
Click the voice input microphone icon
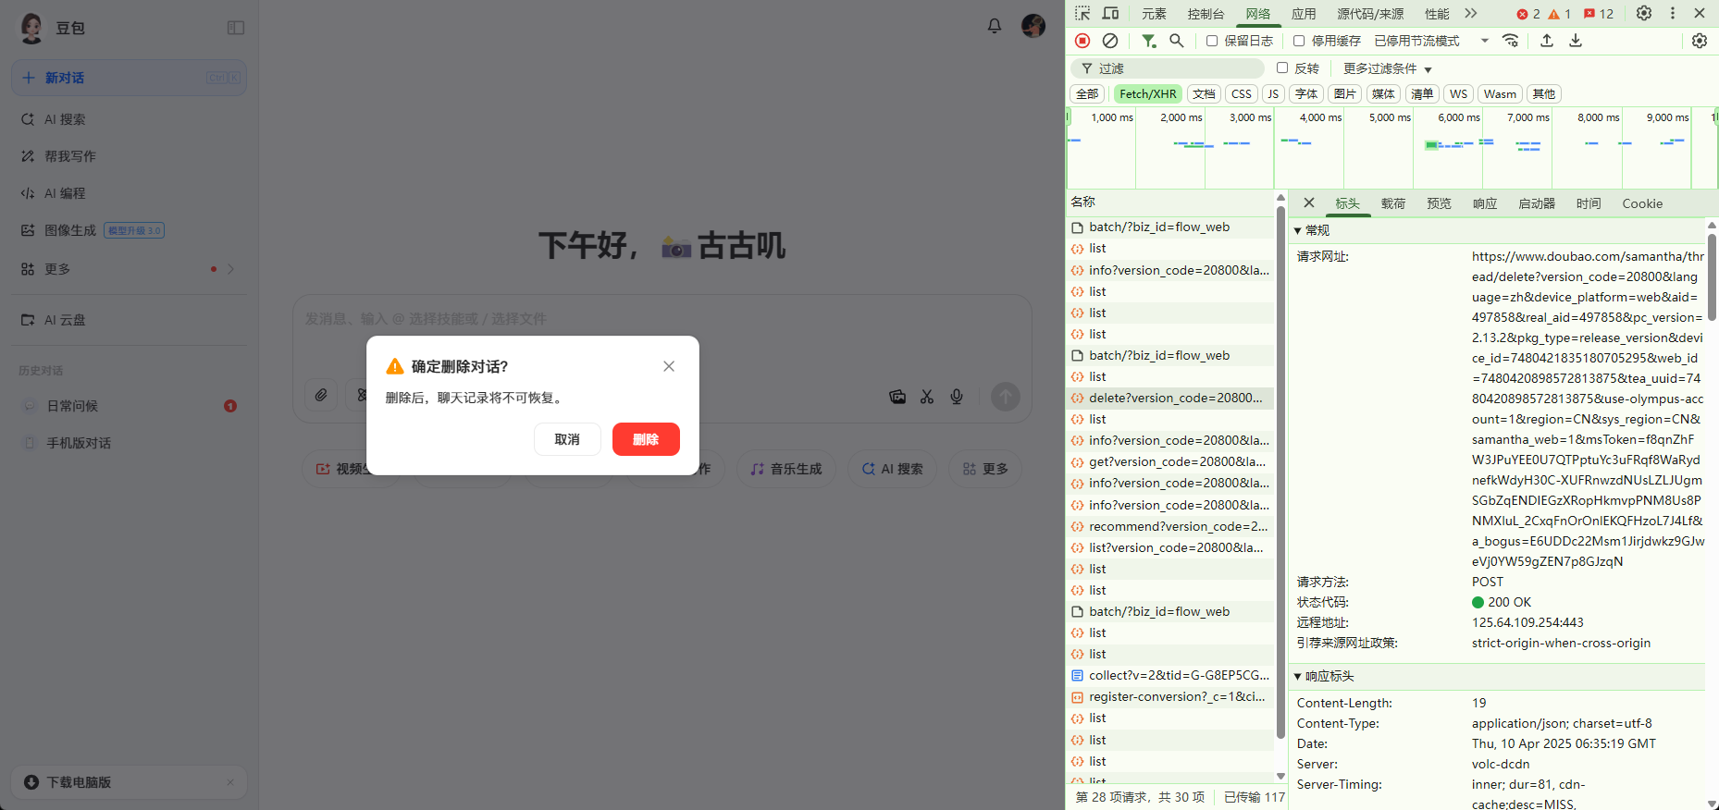click(x=957, y=397)
